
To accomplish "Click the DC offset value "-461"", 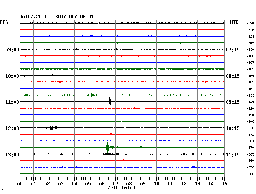I will pos(250,82).
